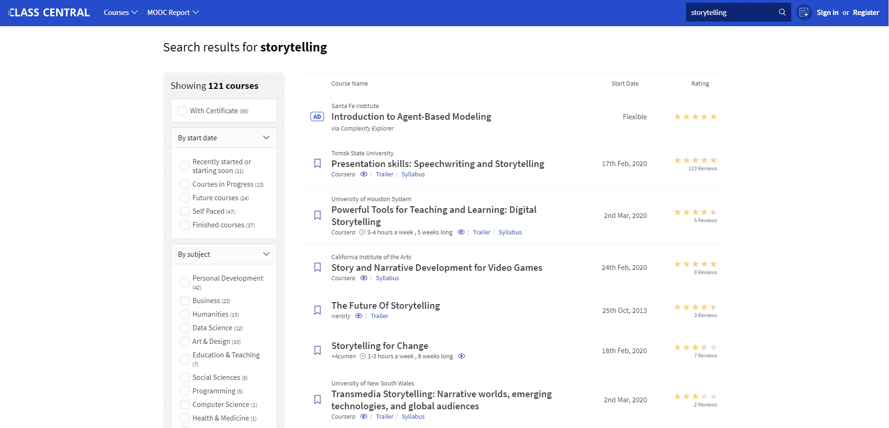Check Finished courses filter

(185, 225)
